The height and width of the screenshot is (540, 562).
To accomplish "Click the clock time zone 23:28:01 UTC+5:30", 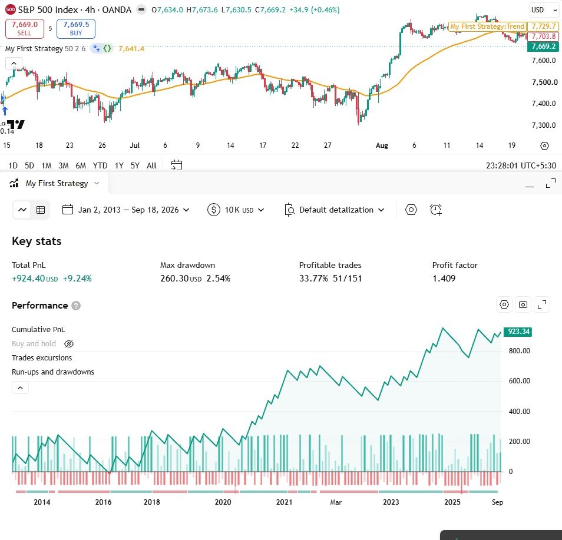I will click(x=521, y=165).
